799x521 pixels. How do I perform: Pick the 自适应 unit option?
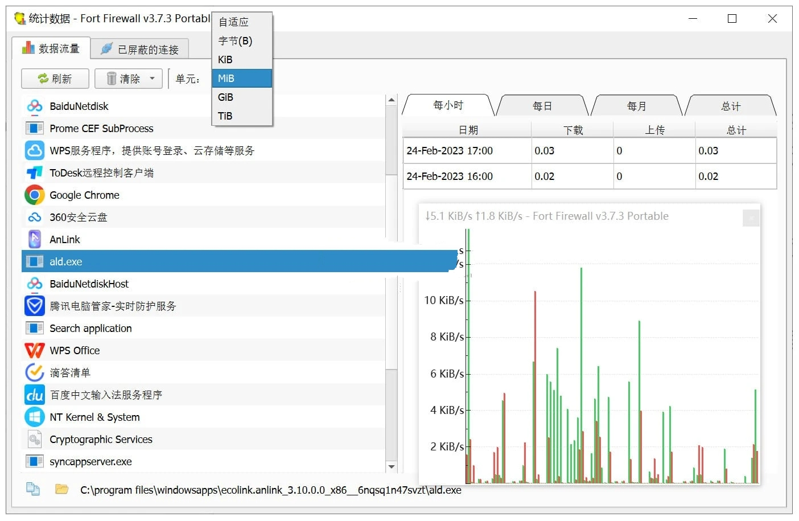[x=242, y=22]
